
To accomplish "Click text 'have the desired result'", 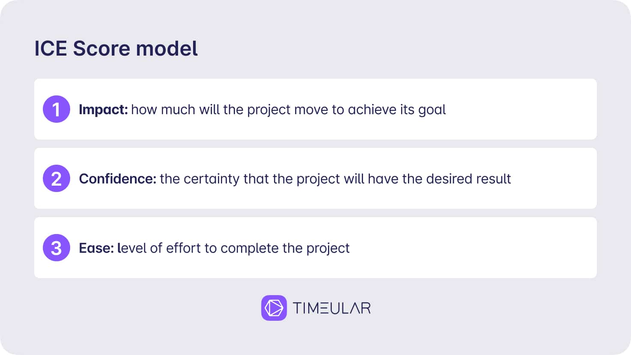I will tap(439, 179).
